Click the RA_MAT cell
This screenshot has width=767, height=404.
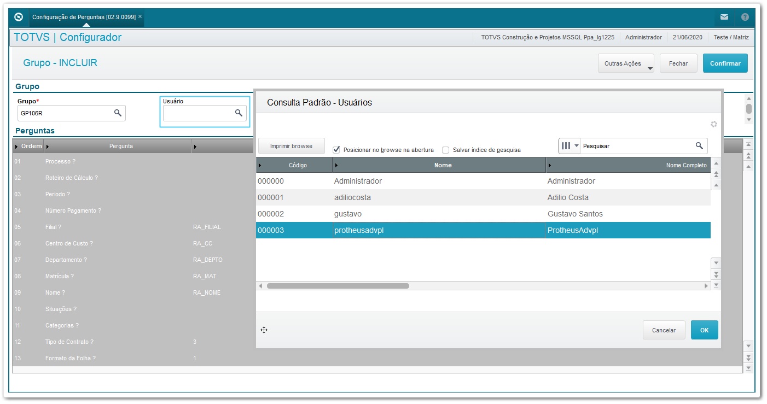pyautogui.click(x=204, y=276)
